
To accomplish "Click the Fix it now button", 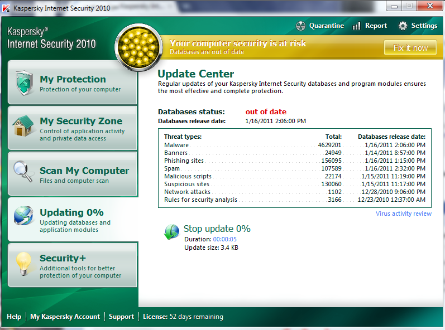I will click(x=410, y=47).
